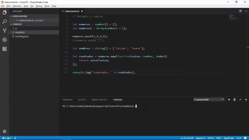Click the minimap code overview

coord(234,17)
